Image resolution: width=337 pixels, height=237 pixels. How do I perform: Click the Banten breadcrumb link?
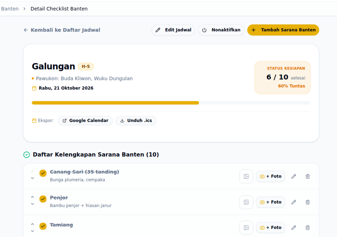[10, 9]
